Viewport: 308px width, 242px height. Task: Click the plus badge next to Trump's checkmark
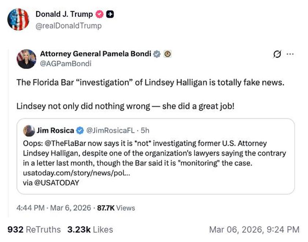click(x=110, y=14)
